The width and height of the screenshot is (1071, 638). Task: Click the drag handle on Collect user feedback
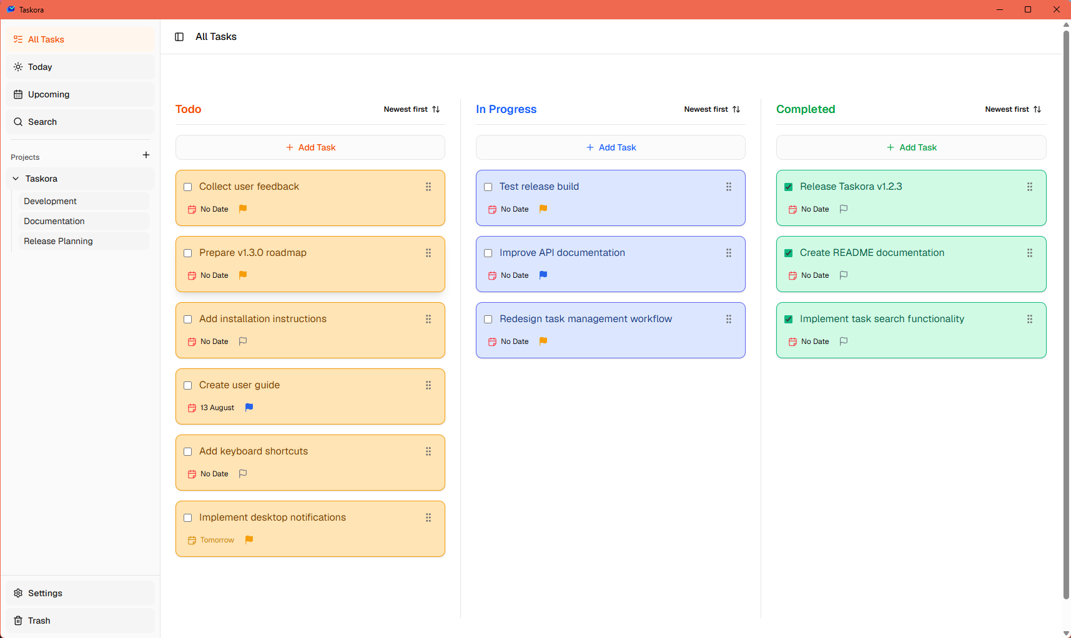pos(428,187)
